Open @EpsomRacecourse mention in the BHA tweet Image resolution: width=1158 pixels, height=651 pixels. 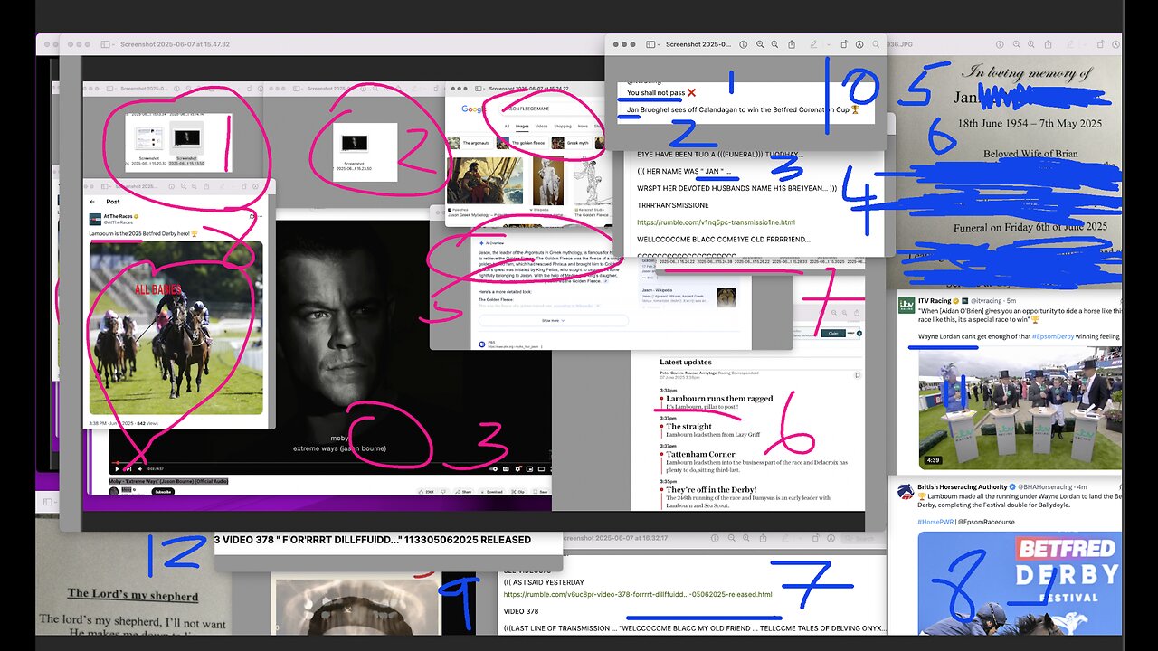coord(986,522)
